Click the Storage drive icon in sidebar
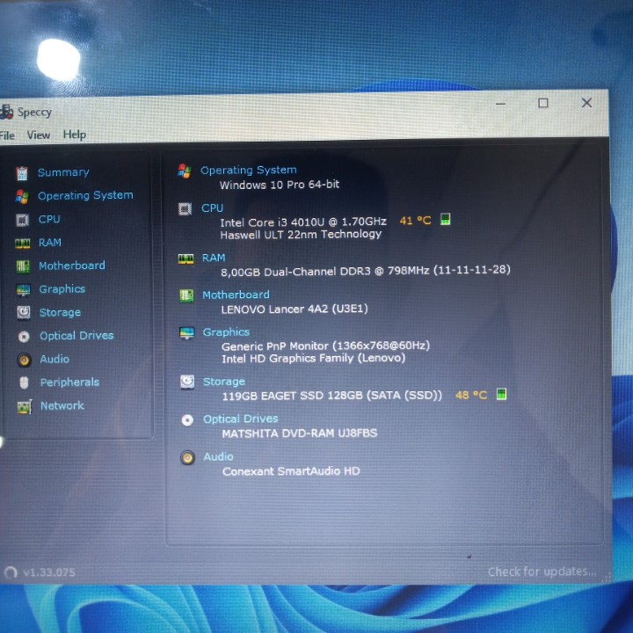This screenshot has width=633, height=633. (23, 312)
